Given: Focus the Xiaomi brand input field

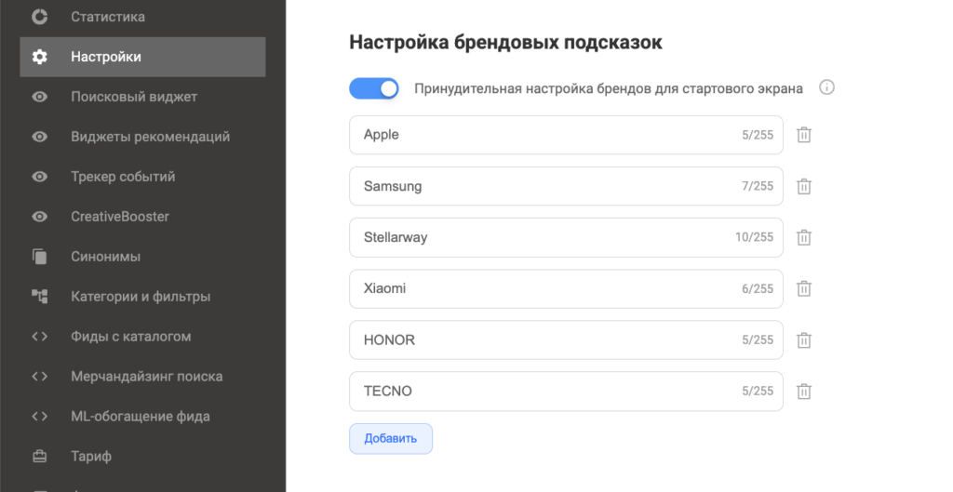Looking at the screenshot, I should click(x=566, y=288).
